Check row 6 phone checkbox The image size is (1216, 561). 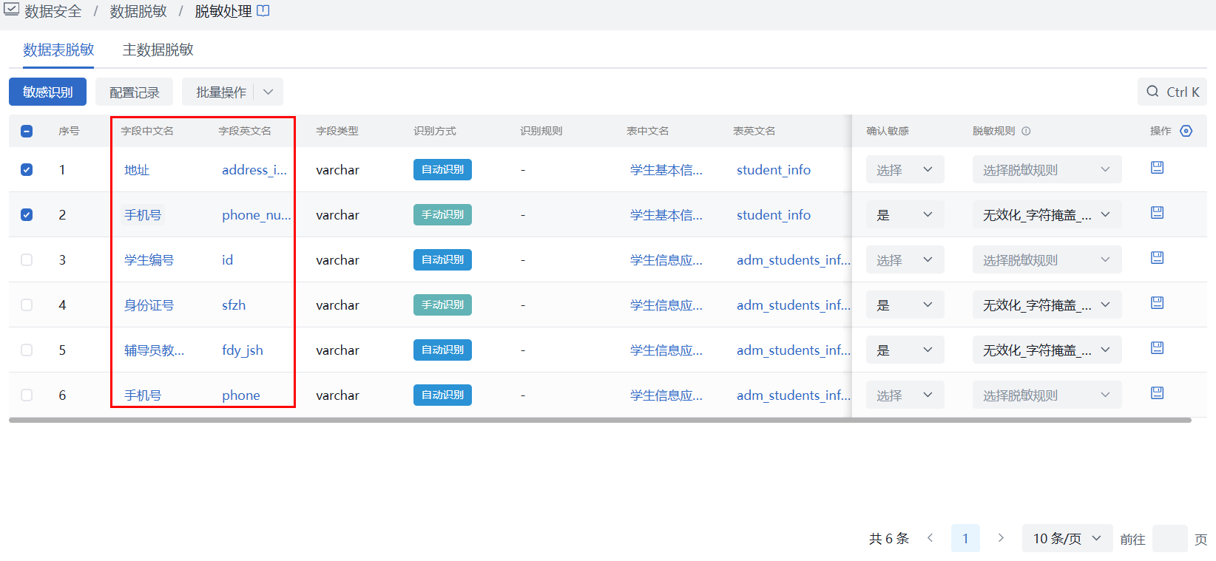pyautogui.click(x=27, y=395)
